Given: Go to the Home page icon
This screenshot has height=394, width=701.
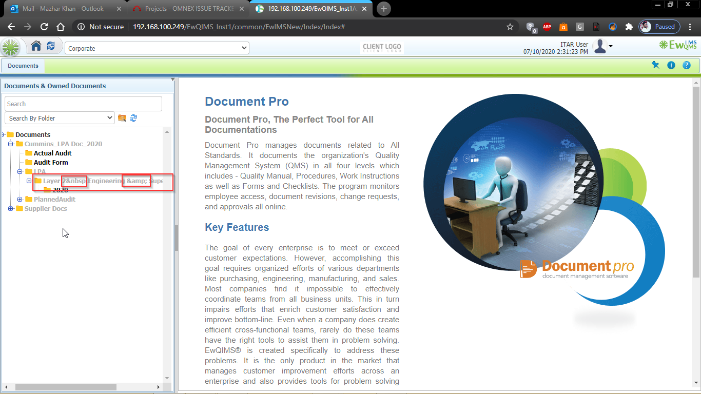Looking at the screenshot, I should (36, 46).
